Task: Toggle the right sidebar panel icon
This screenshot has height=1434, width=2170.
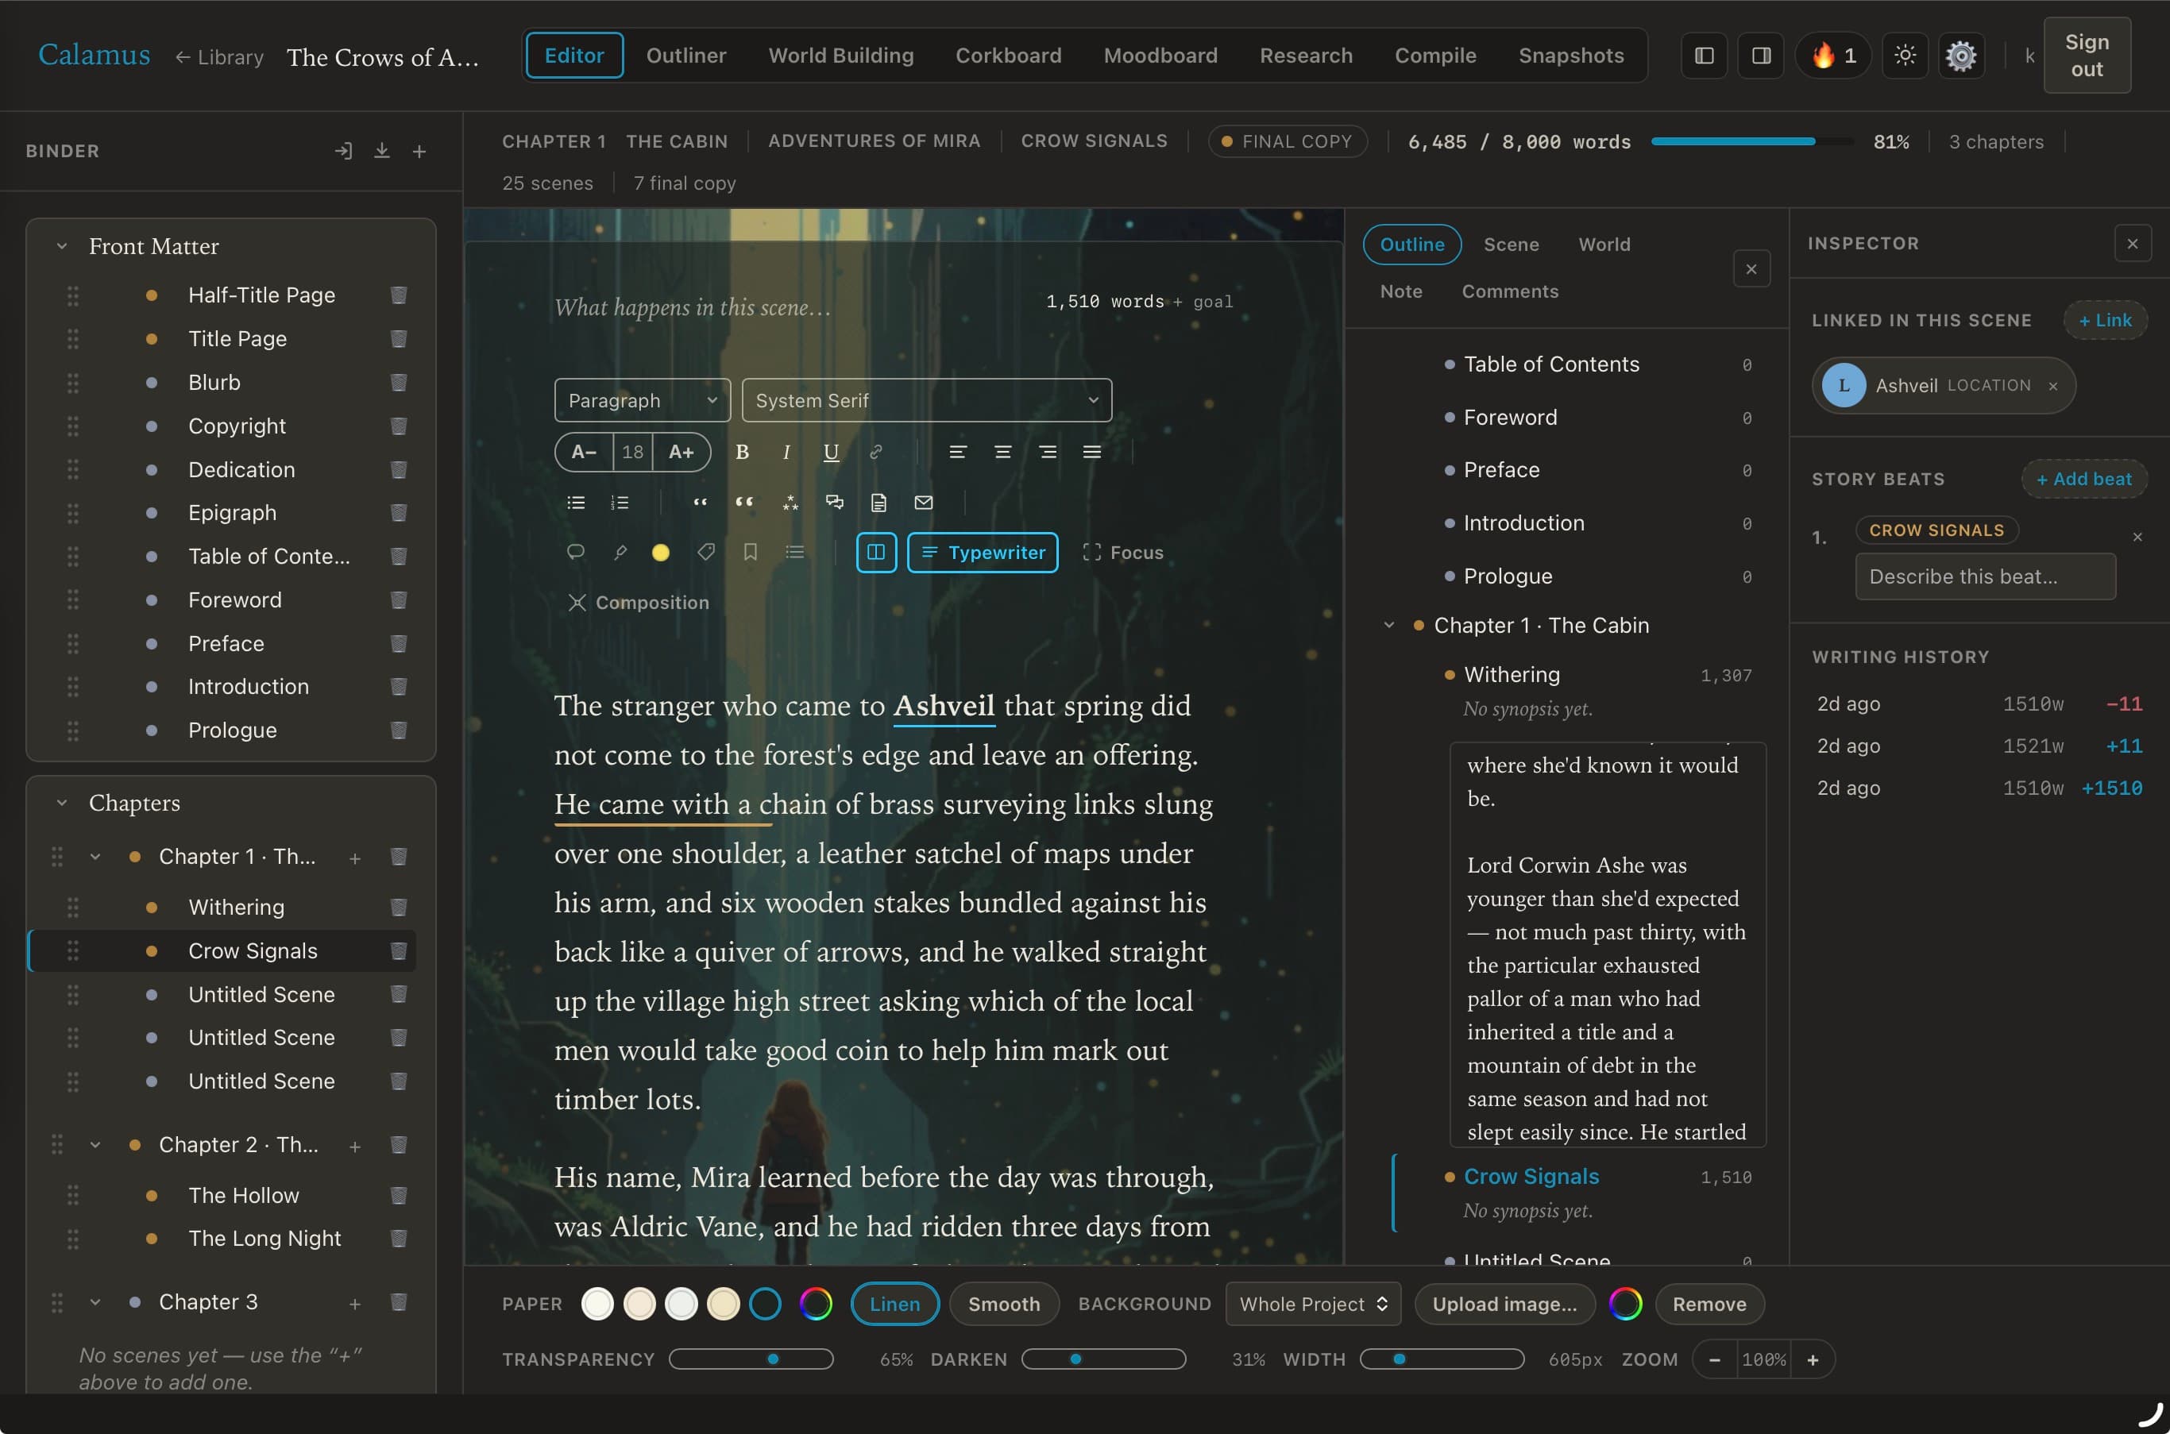Action: [1761, 56]
